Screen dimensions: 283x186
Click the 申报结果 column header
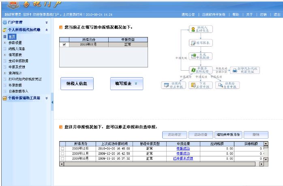coord(183,144)
